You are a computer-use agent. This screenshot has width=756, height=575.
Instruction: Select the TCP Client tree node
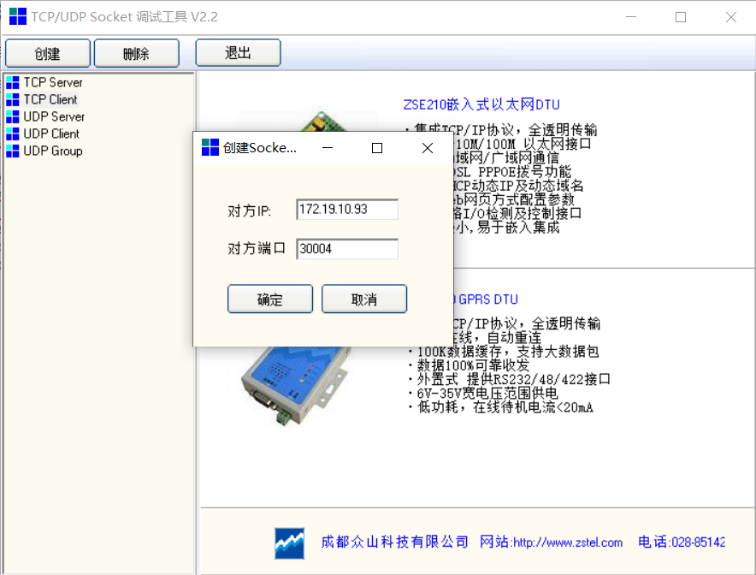[50, 99]
